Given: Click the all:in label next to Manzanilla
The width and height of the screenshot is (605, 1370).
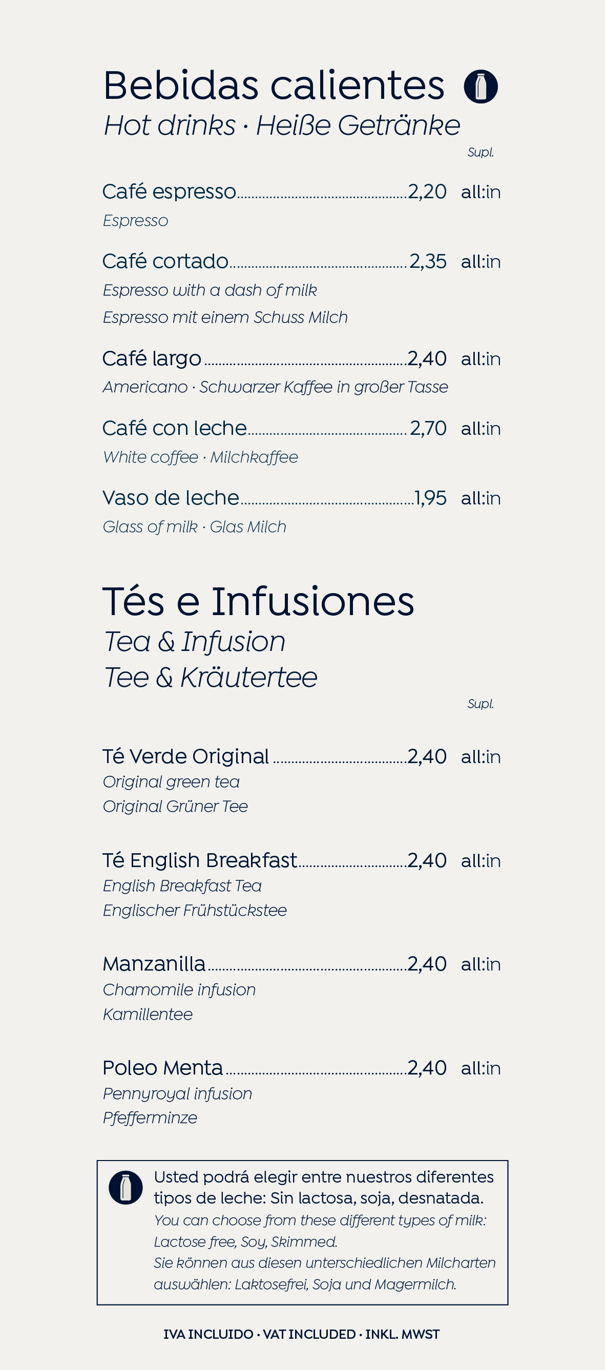Looking at the screenshot, I should (x=481, y=964).
